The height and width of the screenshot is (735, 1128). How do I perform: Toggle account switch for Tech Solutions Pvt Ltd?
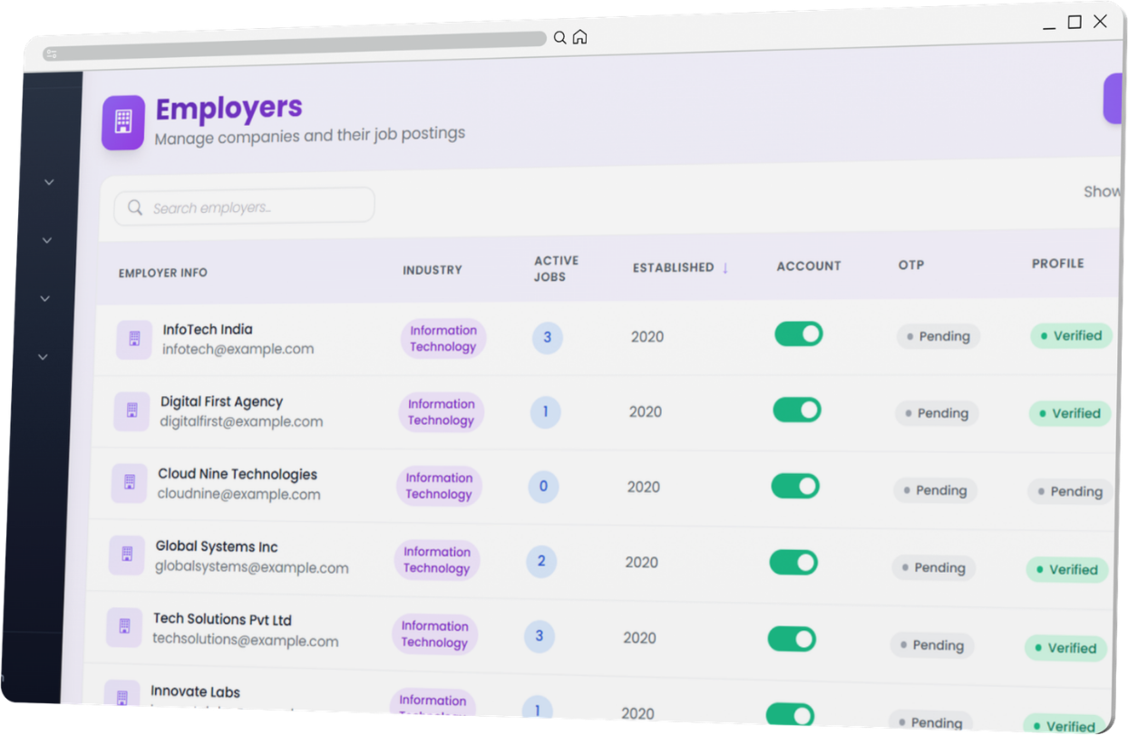[792, 639]
